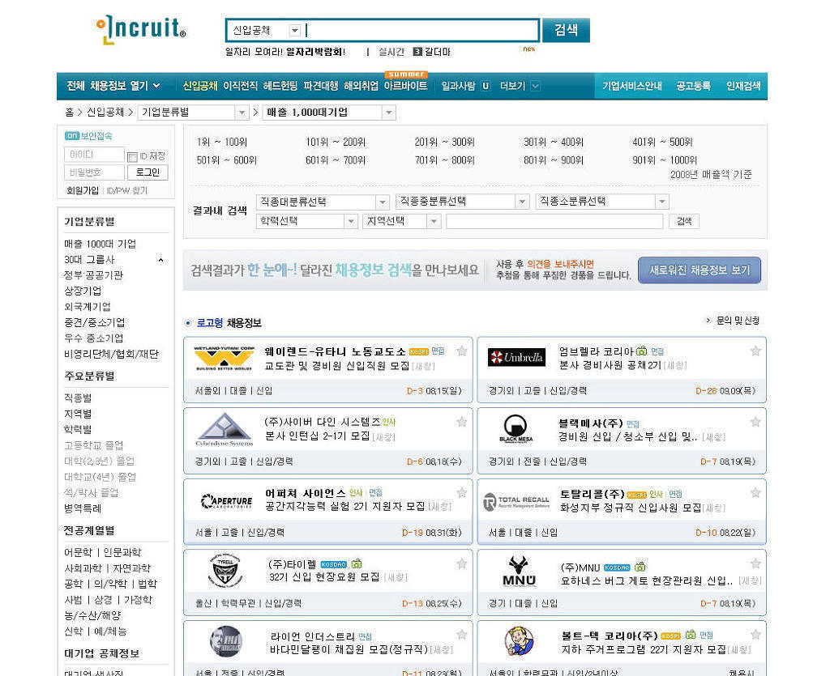Favorite the 토탈리콜 listing star
This screenshot has width=830, height=676.
click(x=755, y=492)
